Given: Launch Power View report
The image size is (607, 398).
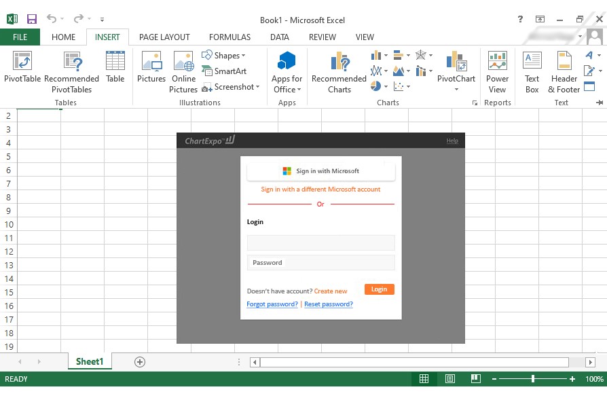Looking at the screenshot, I should (x=498, y=73).
